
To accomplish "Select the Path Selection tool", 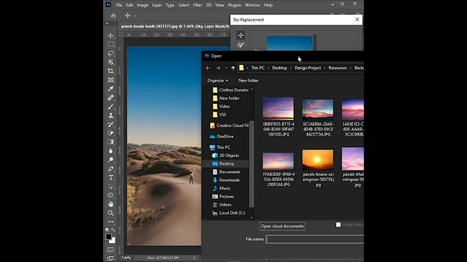I will tap(111, 186).
